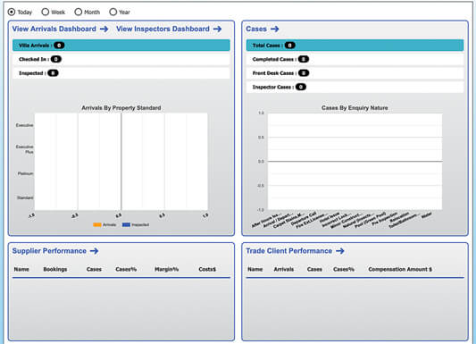Viewport: 476px width, 344px height.
Task: Click the Executive Plus axis label
Action: [x=25, y=149]
